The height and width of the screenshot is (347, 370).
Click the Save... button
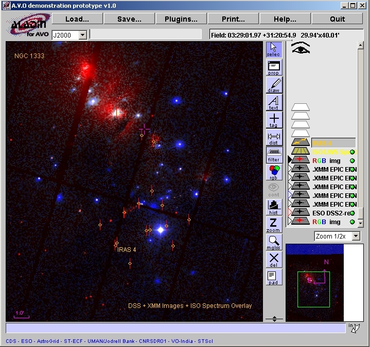pos(129,19)
